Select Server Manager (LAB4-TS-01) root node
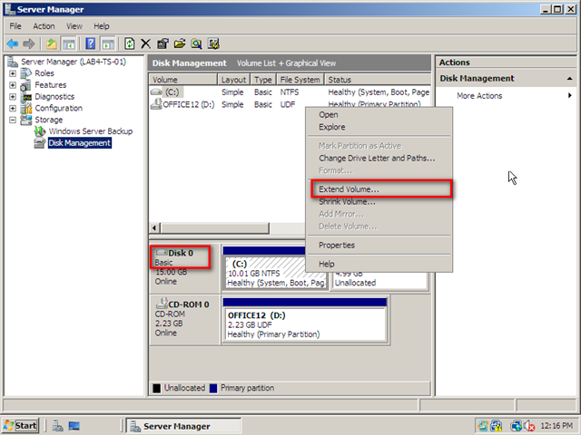The image size is (581, 435). tap(74, 62)
